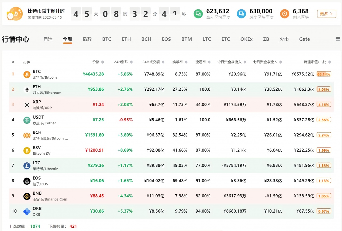Click LTC net inflow -¥5784.19万

point(234,165)
